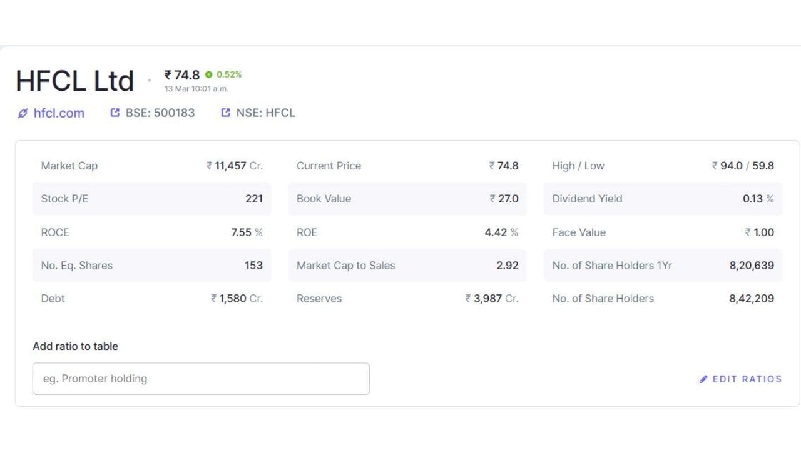This screenshot has height=450, width=801.
Task: Focus the Add ratio to table input
Action: tap(201, 379)
